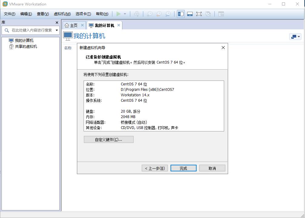305x218 pixels.
Task: Click the 完成 button to finish
Action: point(183,168)
